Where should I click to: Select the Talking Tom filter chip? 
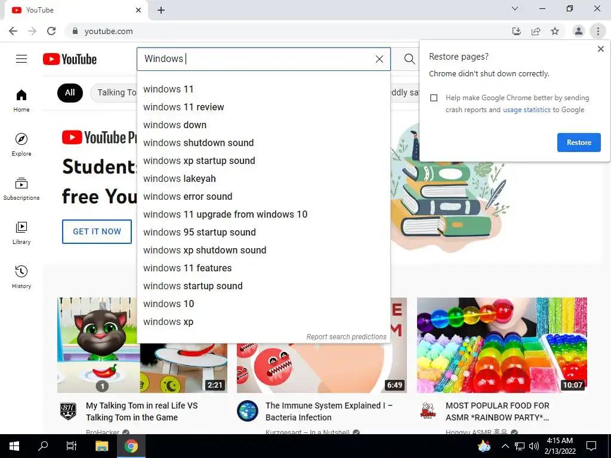114,92
